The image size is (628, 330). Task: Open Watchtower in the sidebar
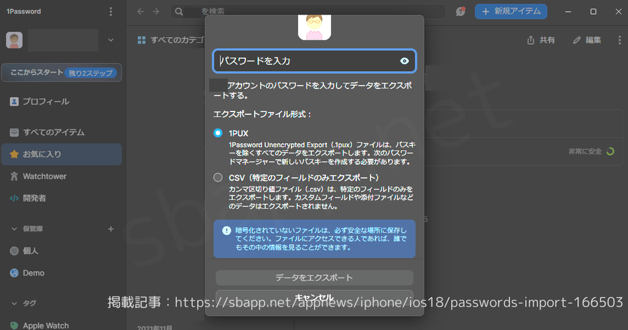[x=62, y=176]
